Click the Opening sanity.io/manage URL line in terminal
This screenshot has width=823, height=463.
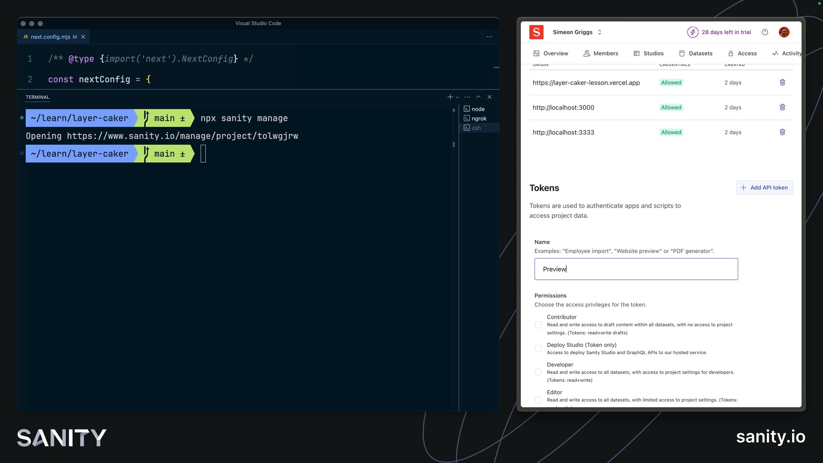(162, 136)
